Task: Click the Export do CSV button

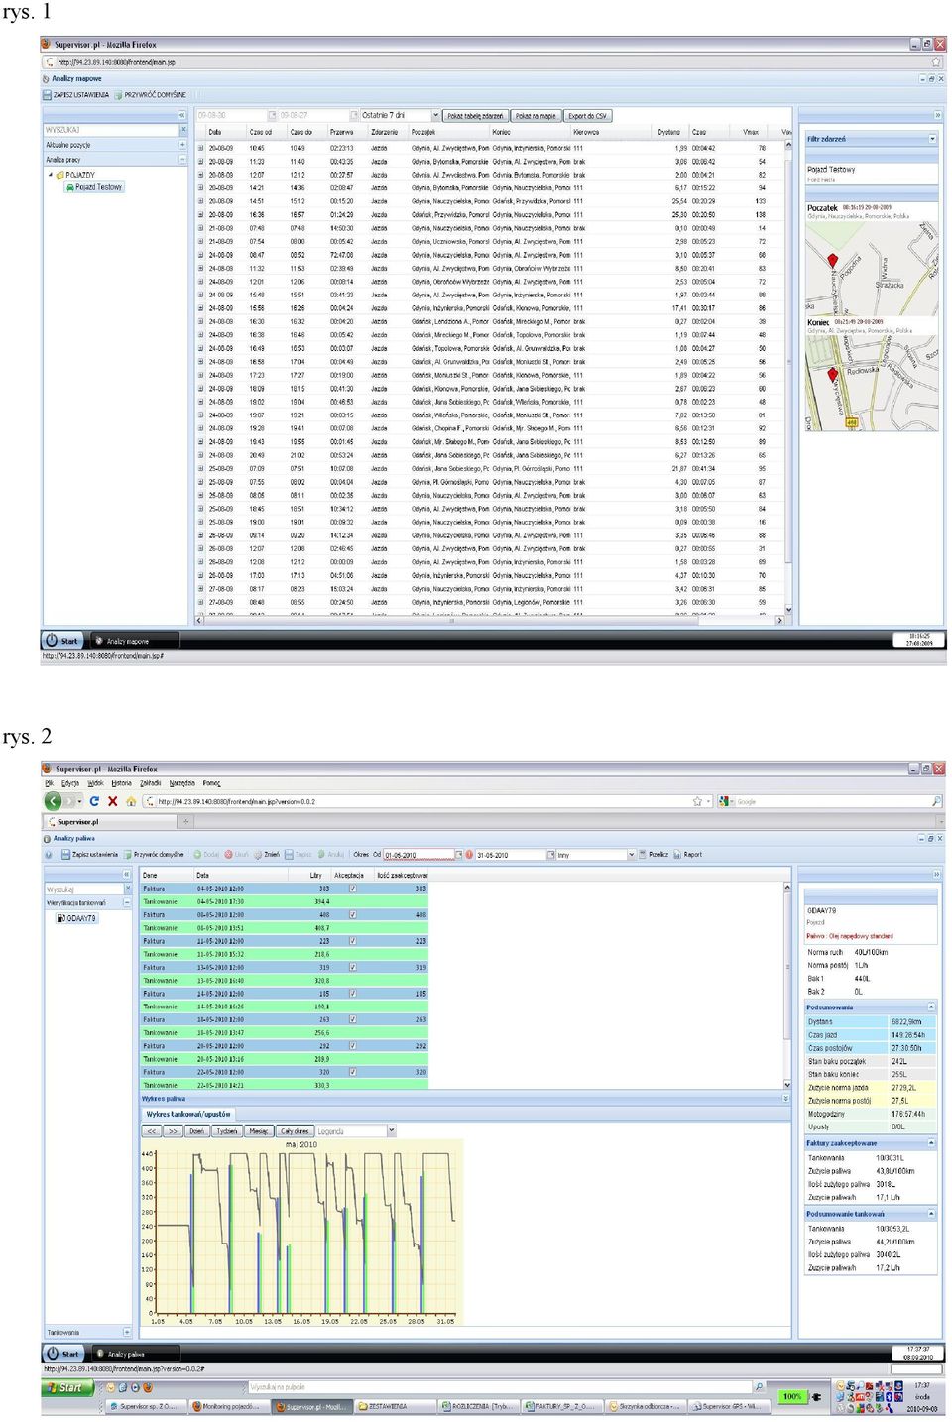Action: click(588, 116)
